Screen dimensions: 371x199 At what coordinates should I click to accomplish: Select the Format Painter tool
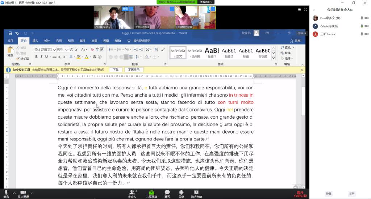22,59
